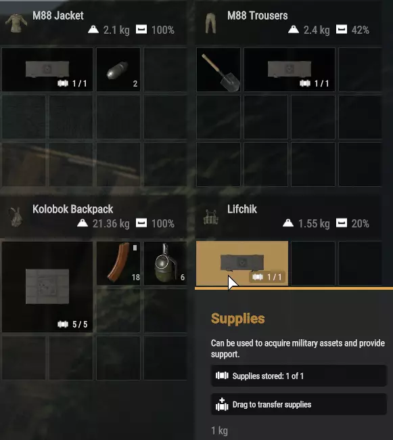The image size is (393, 440).
Task: Click the Drag to transfer supplies row
Action: (x=299, y=404)
